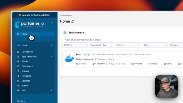Image resolution: width=183 pixels, height=103 pixels.
Task: Click the Networks share icon
Action: coord(18,76)
